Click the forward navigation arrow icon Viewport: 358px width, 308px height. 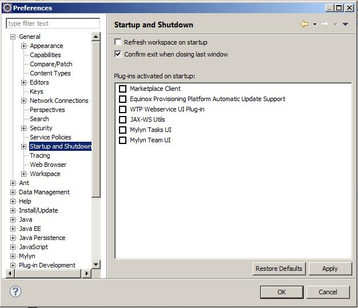coord(324,25)
